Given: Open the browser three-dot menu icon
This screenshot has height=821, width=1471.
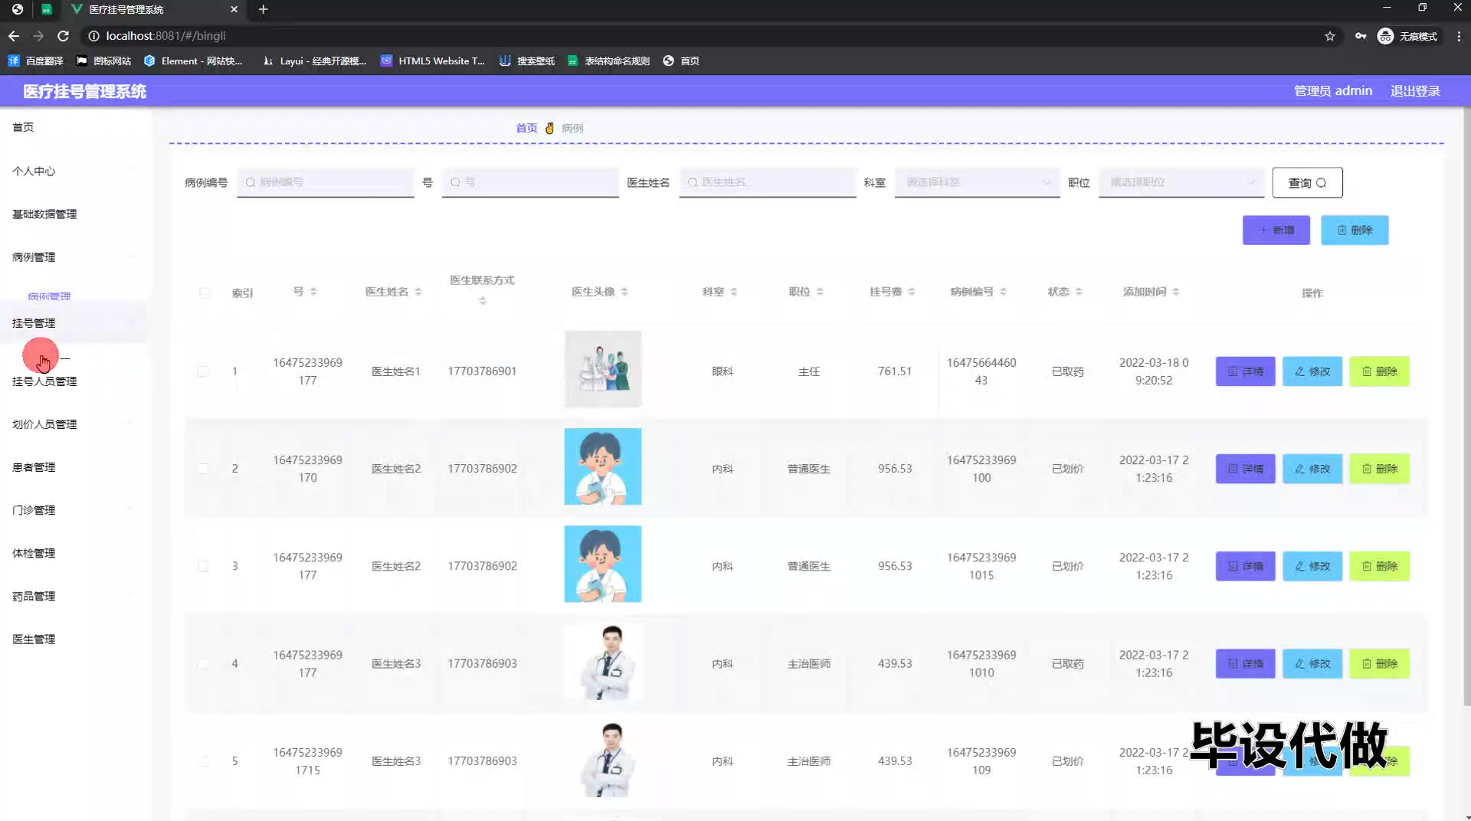Looking at the screenshot, I should click(x=1458, y=36).
